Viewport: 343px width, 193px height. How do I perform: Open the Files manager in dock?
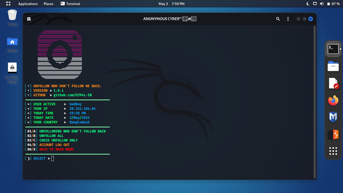333,66
